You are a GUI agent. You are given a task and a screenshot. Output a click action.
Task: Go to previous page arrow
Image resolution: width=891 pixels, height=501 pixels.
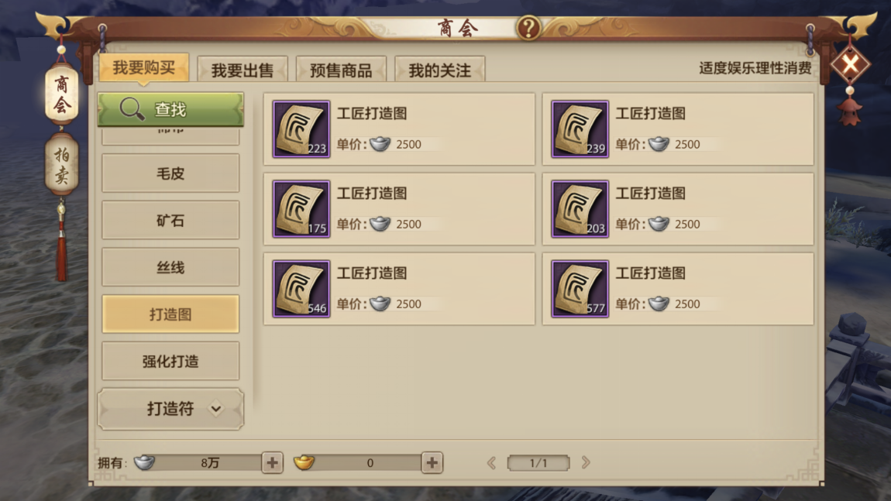(491, 462)
